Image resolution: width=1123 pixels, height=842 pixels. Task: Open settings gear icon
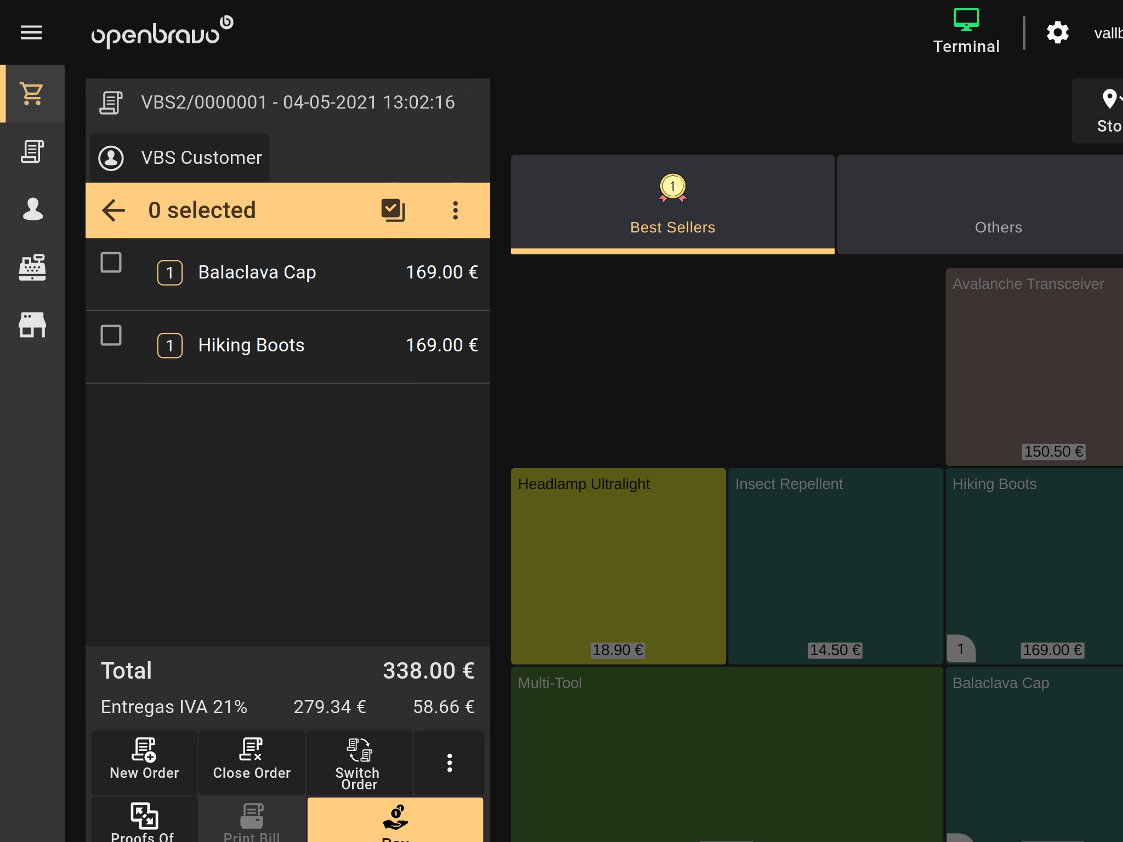pyautogui.click(x=1057, y=33)
